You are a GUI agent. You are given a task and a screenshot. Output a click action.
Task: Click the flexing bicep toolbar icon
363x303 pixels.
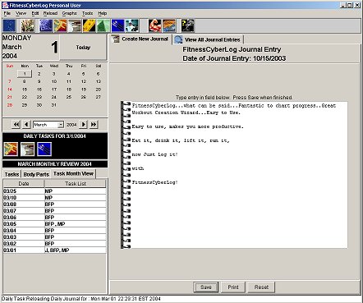(x=155, y=25)
